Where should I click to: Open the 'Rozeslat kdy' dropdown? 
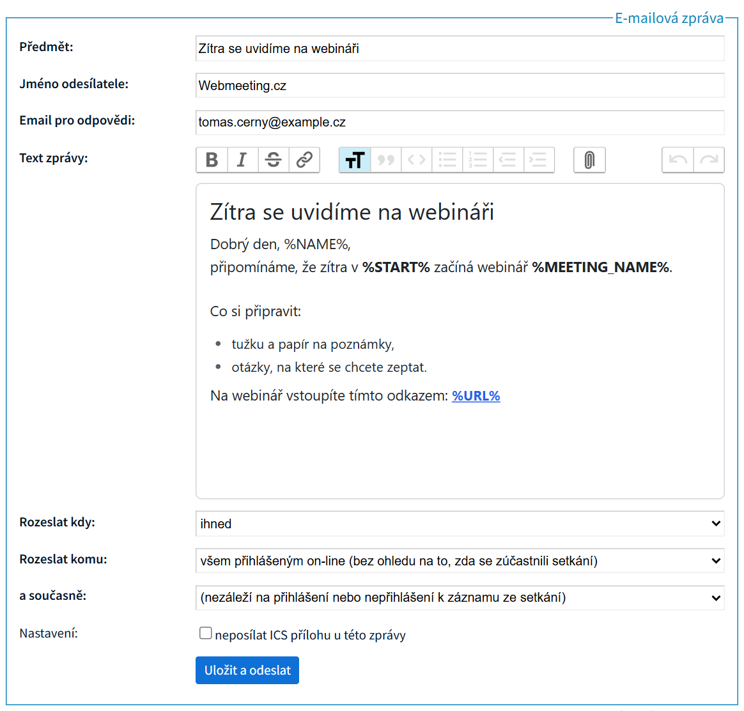(460, 524)
